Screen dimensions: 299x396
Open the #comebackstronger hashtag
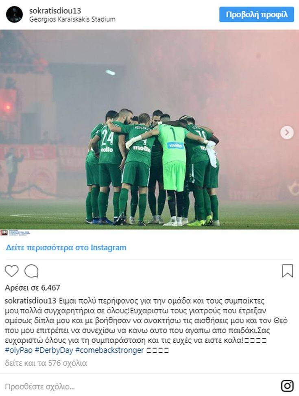pyautogui.click(x=109, y=350)
